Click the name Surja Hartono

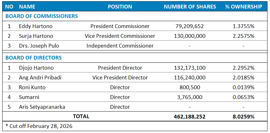pyautogui.click(x=36, y=36)
